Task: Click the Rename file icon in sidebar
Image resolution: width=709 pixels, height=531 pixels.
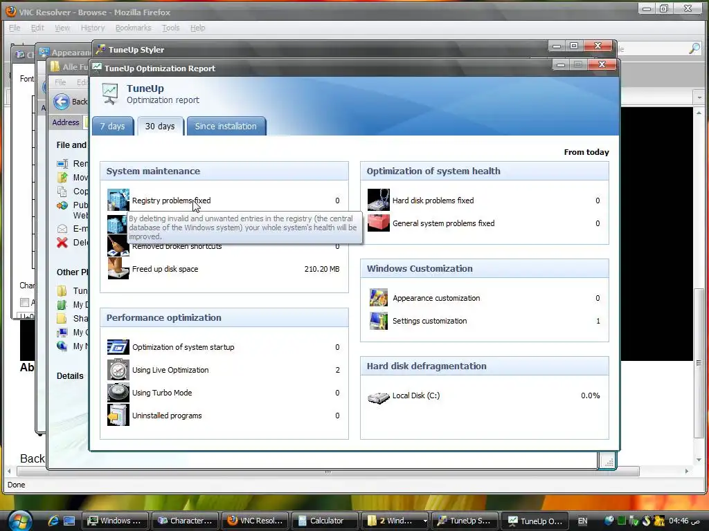Action: (62, 163)
